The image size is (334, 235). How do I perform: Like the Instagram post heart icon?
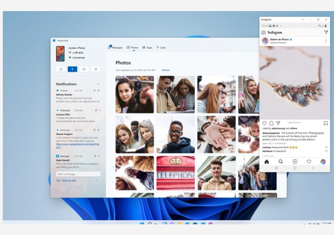point(264,123)
